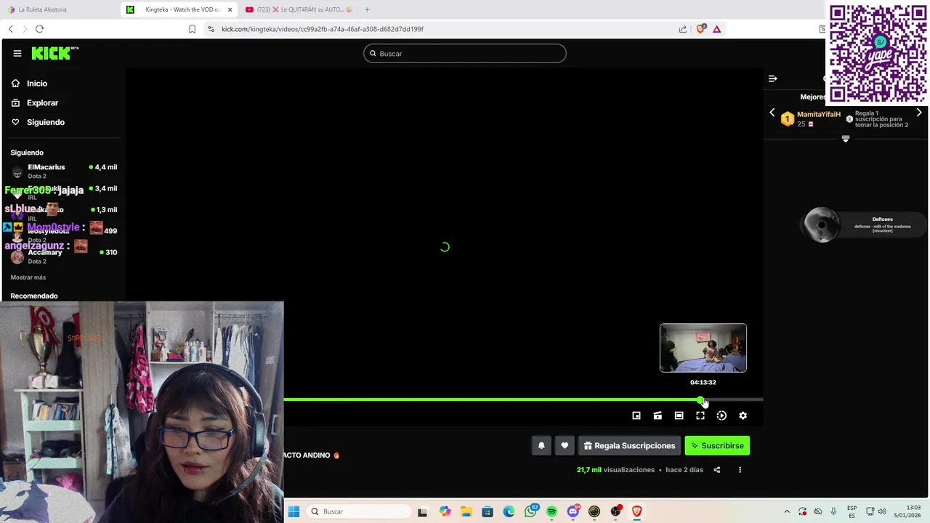Open the ESP language input indicator
Image resolution: width=930 pixels, height=523 pixels.
[x=852, y=511]
